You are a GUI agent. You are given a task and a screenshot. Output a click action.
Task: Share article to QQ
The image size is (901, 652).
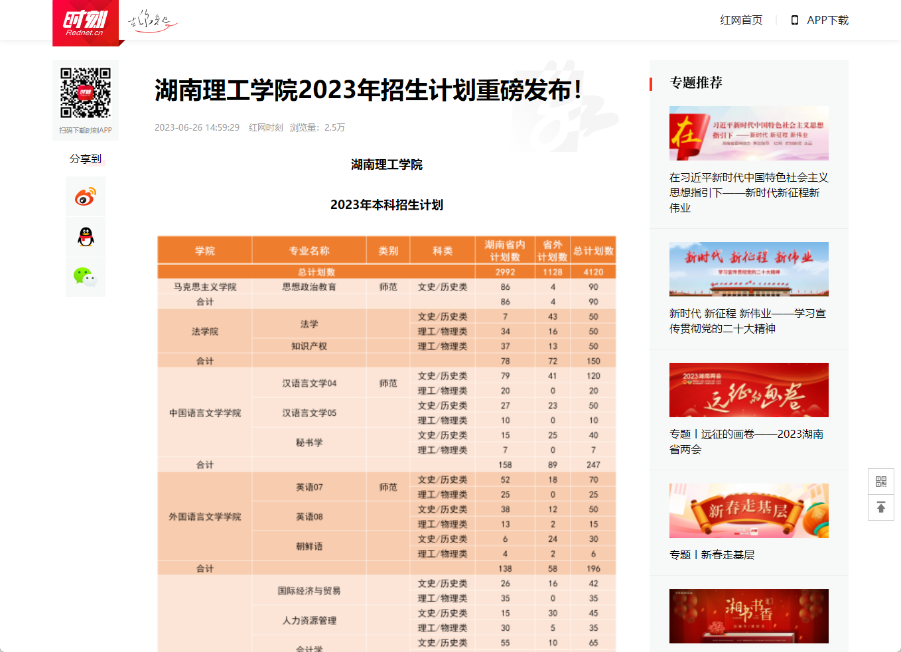(86, 237)
